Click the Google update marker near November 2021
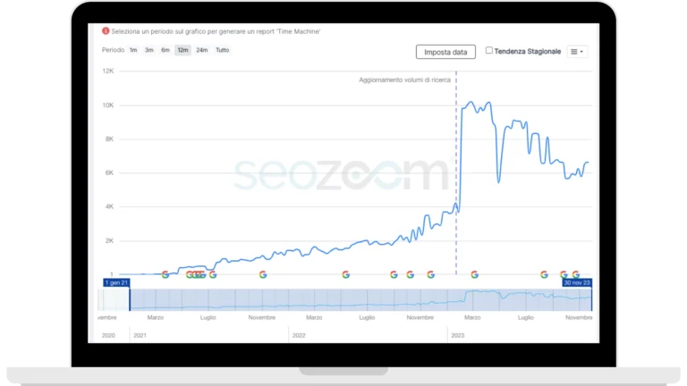The height and width of the screenshot is (386, 687). 263,274
